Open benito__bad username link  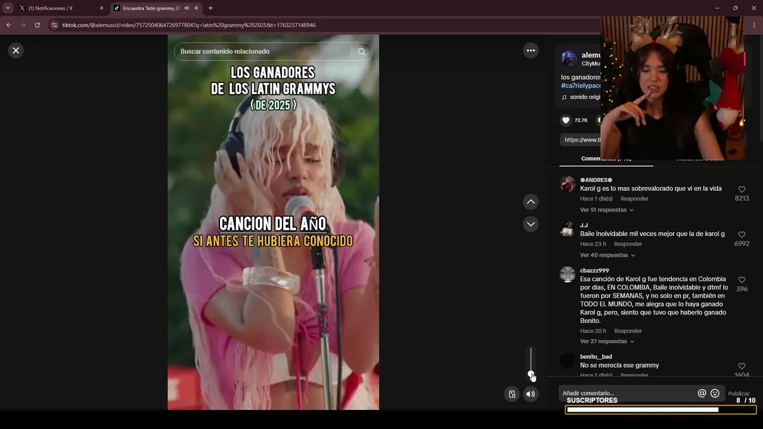596,357
